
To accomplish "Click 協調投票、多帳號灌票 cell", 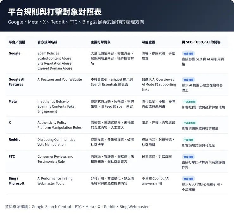I will (x=112, y=142).
